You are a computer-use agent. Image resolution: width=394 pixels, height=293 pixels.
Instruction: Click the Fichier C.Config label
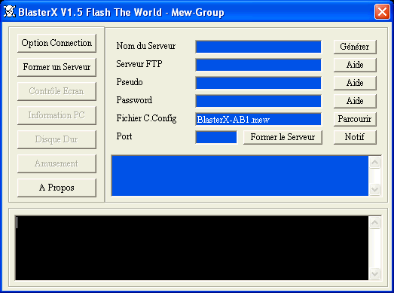[x=146, y=118]
